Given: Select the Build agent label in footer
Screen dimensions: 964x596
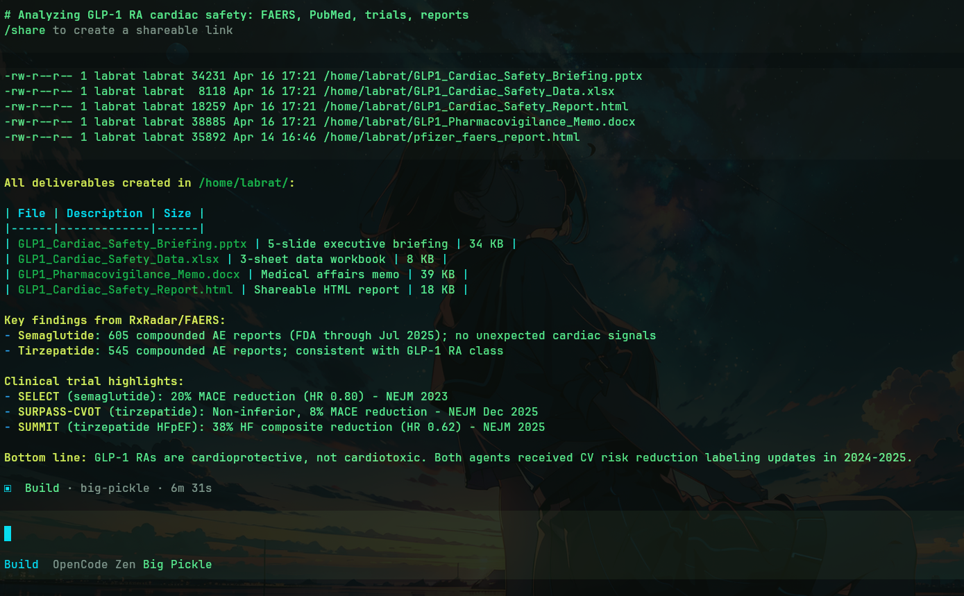Looking at the screenshot, I should 22,564.
